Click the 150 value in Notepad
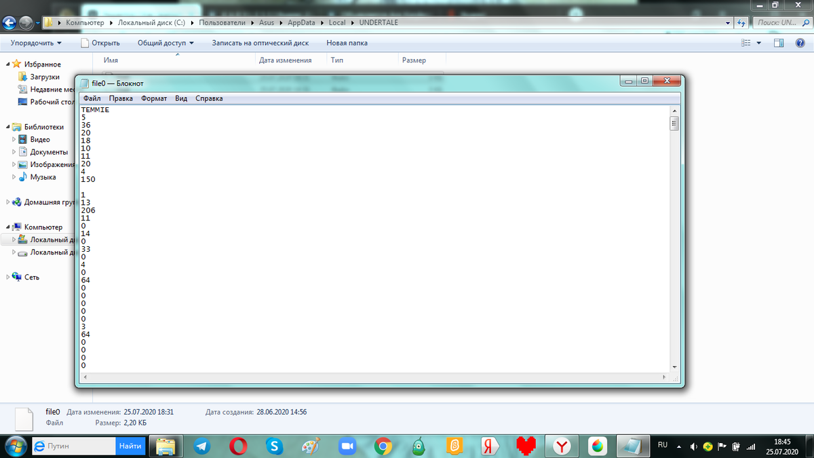Viewport: 814px width, 458px height. pyautogui.click(x=88, y=179)
